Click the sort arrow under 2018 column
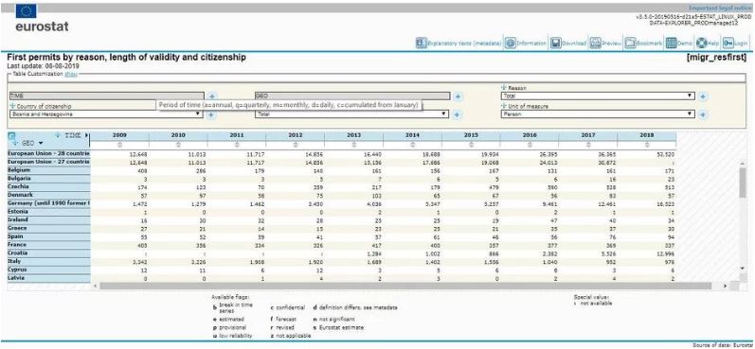755x349 pixels. (x=647, y=144)
